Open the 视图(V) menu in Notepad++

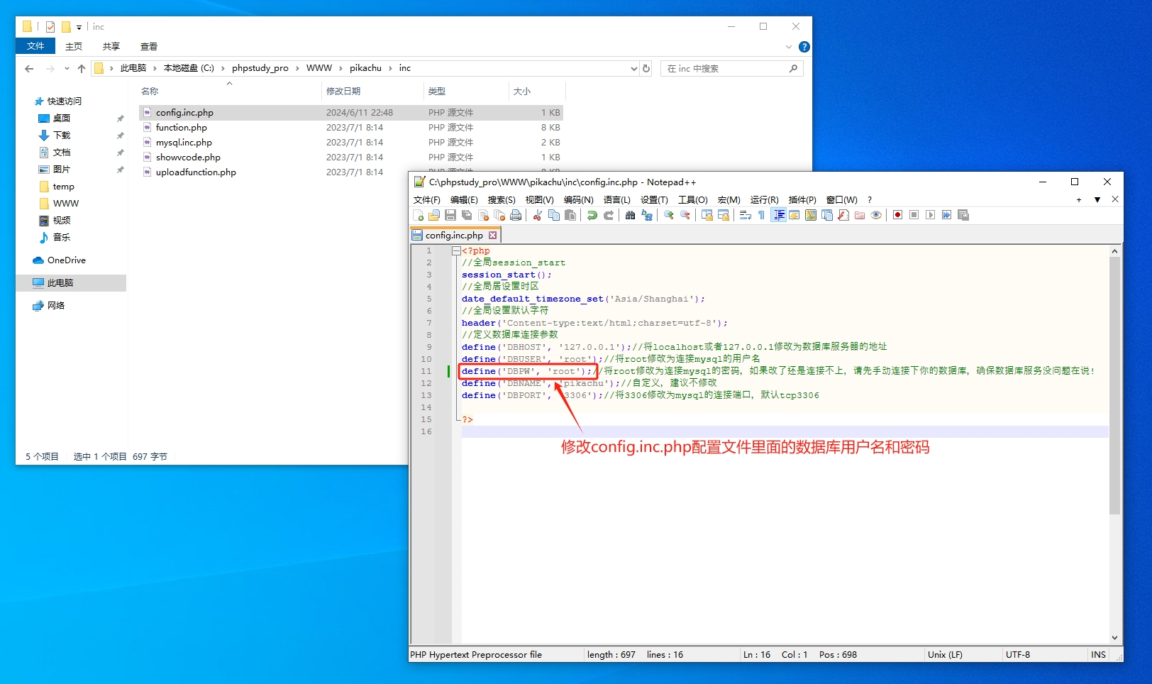click(539, 200)
